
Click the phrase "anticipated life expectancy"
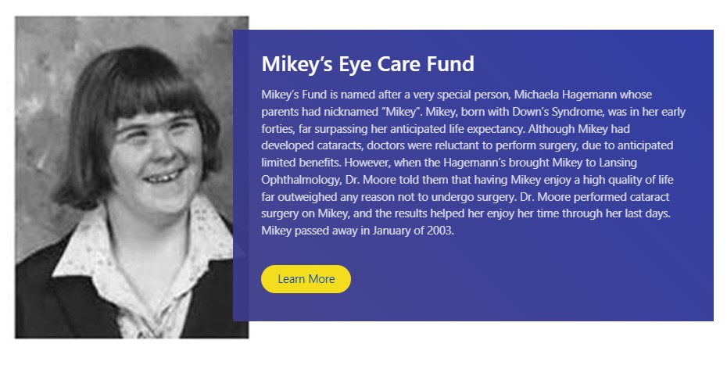(x=449, y=129)
